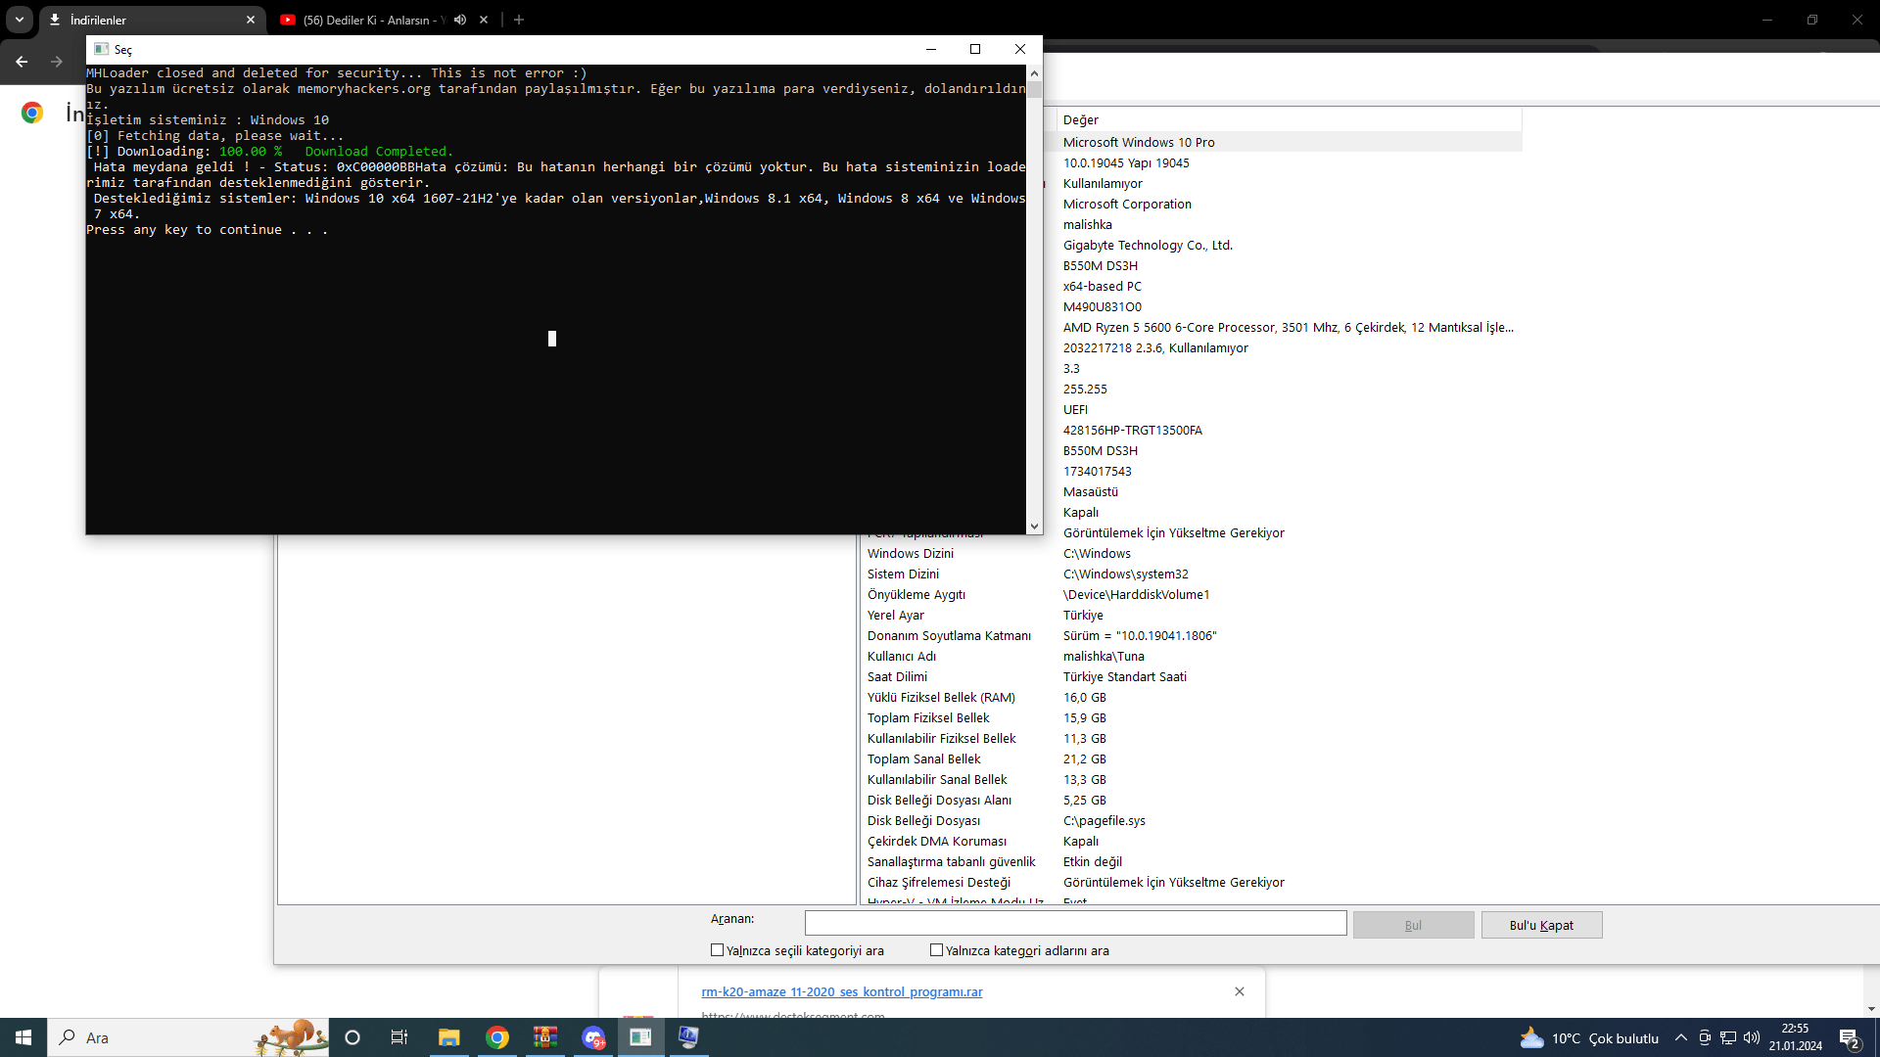Open the clock showing 22:55
Viewport: 1880px width, 1057px height.
click(1796, 1037)
